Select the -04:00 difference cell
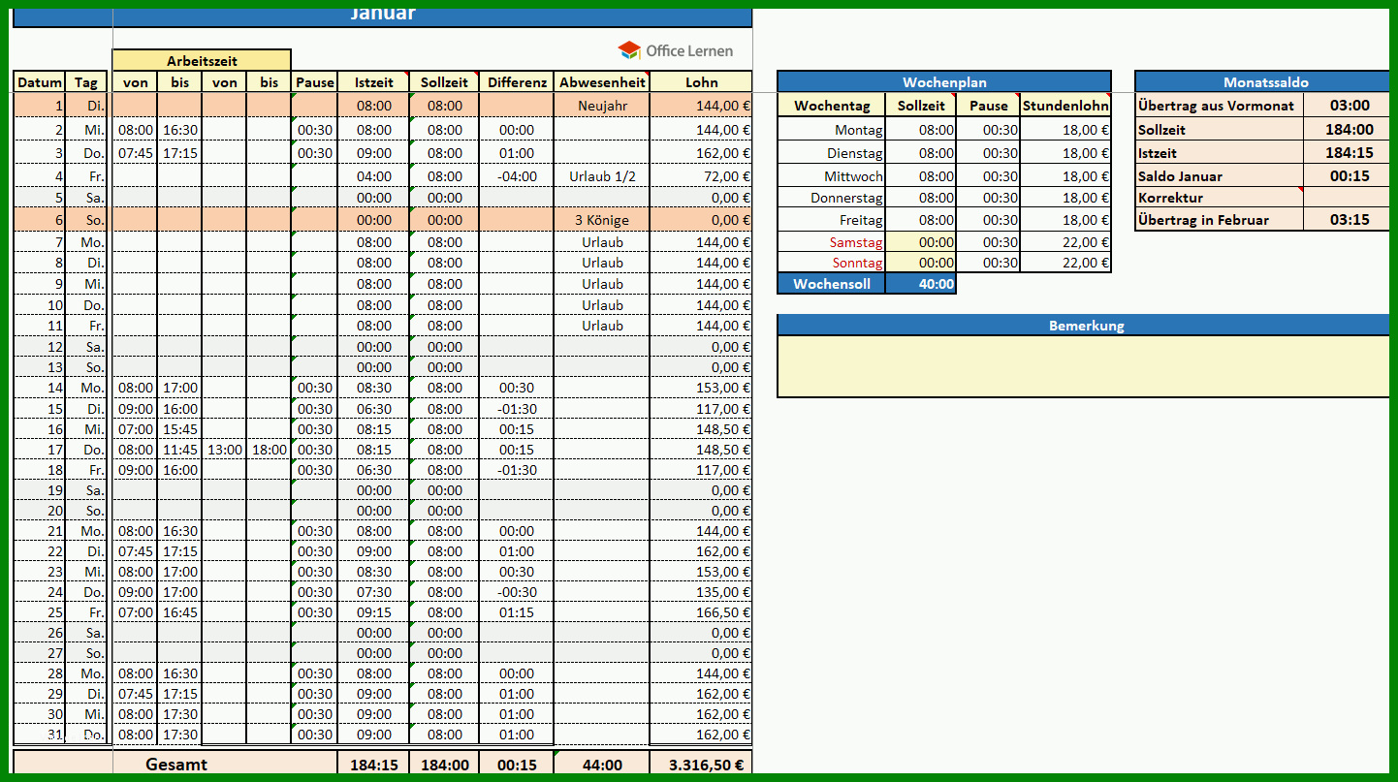The width and height of the screenshot is (1398, 782). tap(517, 176)
